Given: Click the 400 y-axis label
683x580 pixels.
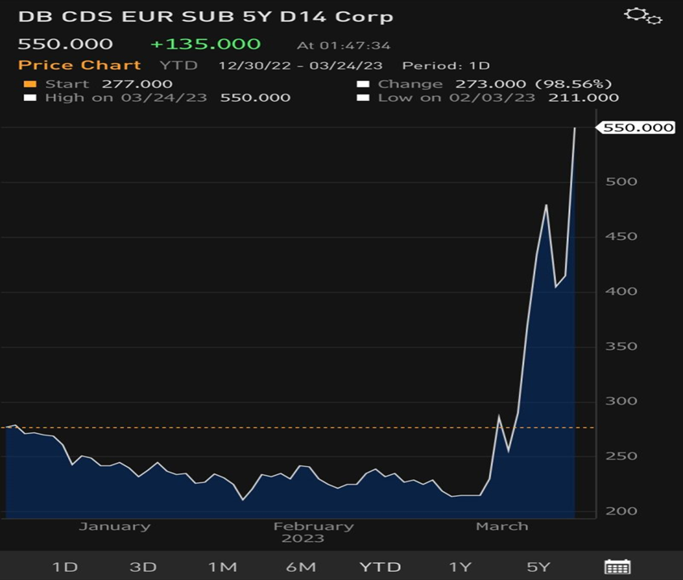Looking at the screenshot, I should 621,292.
